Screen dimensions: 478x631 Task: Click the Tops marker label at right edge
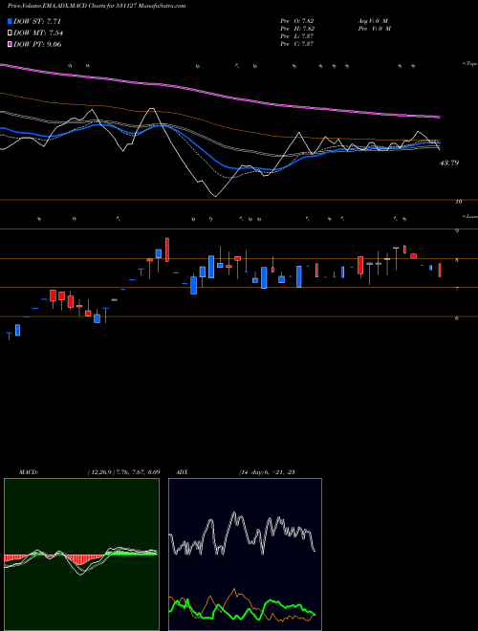[x=469, y=64]
